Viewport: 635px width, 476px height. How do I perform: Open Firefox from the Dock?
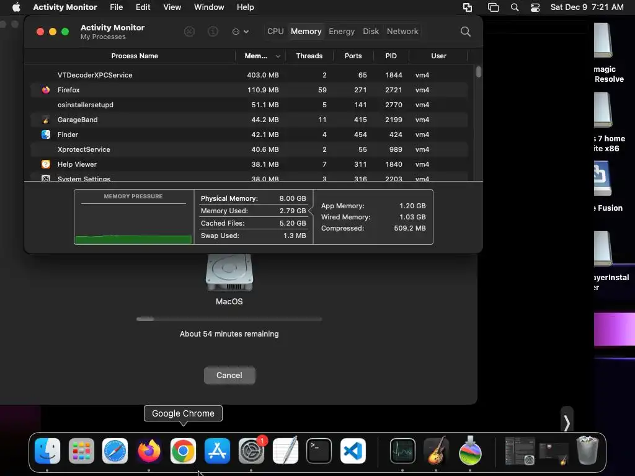[x=149, y=451]
